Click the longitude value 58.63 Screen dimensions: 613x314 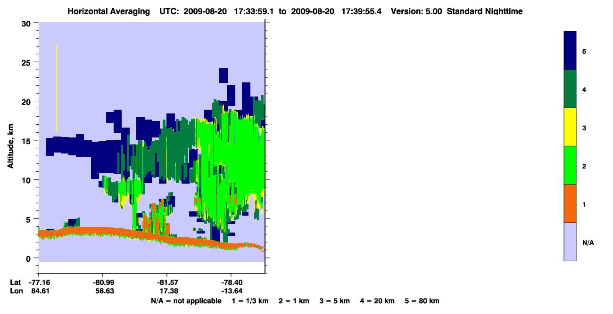(x=104, y=291)
